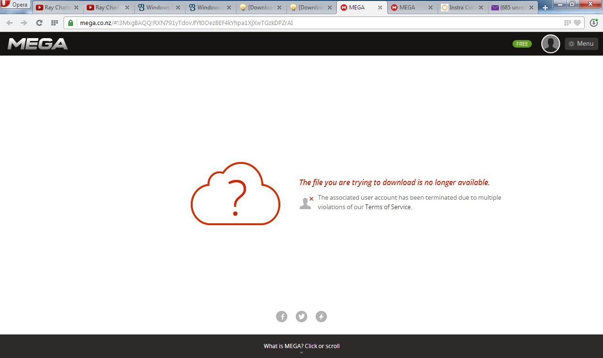Screen dimensions: 603x358
Task: Open Speed Dial grid icon beside reload
Action: click(x=55, y=23)
